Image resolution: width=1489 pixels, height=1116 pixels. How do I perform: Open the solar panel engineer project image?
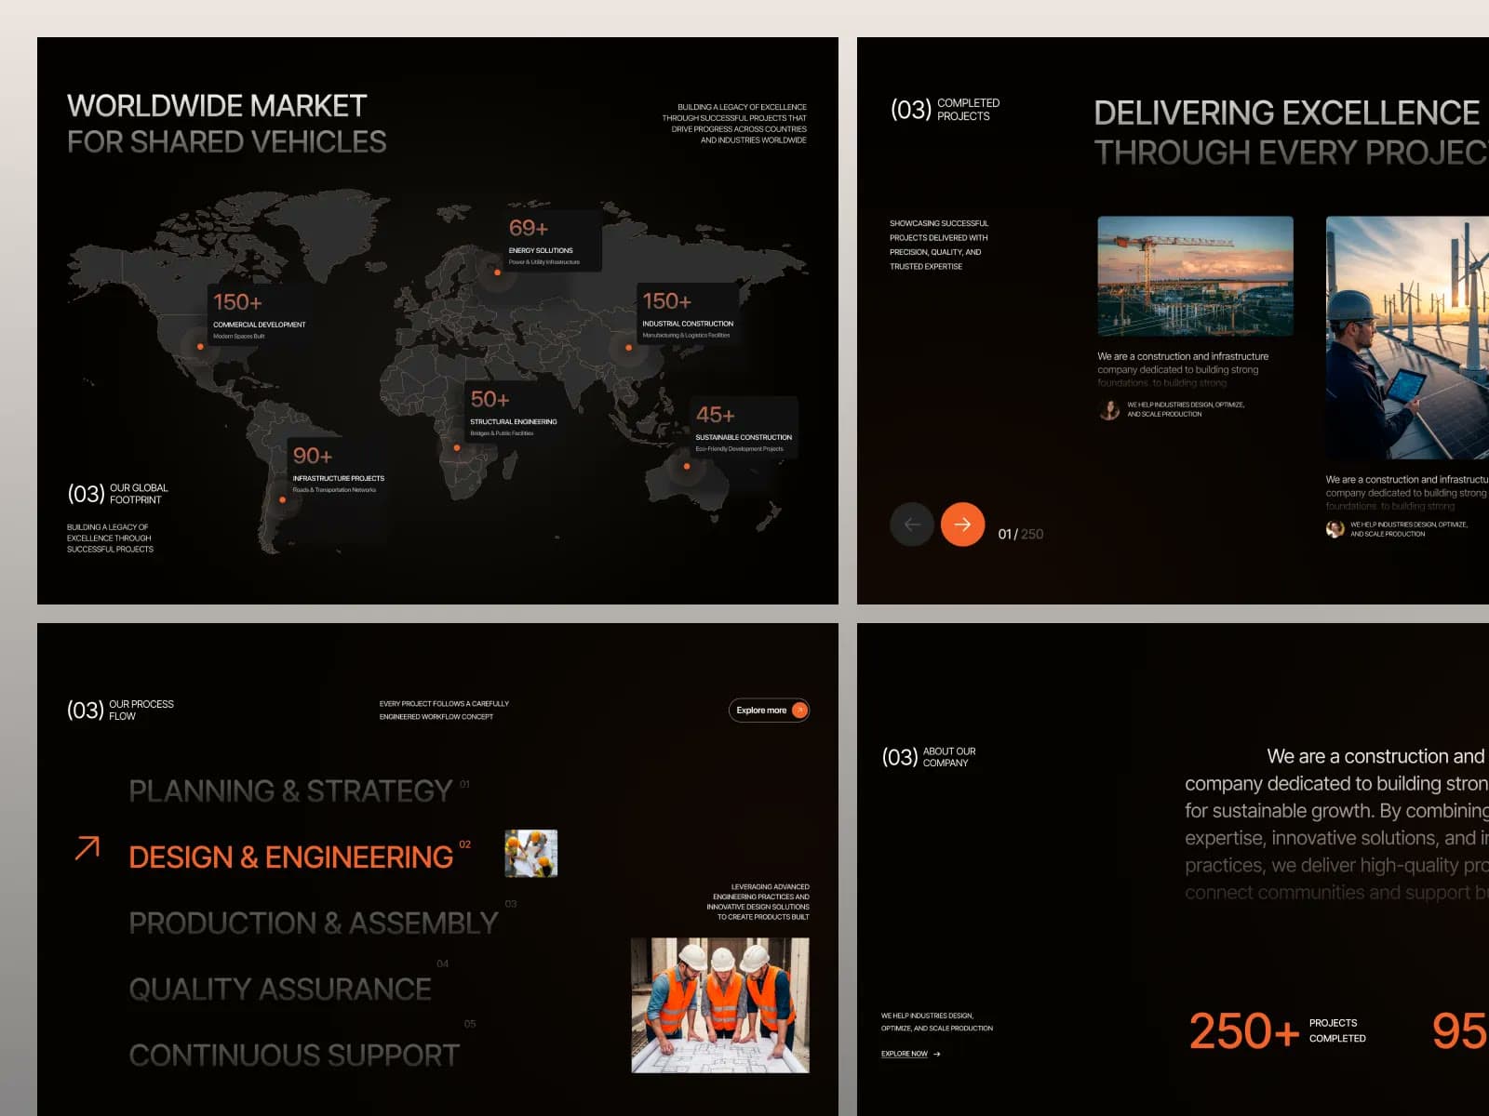(1407, 338)
